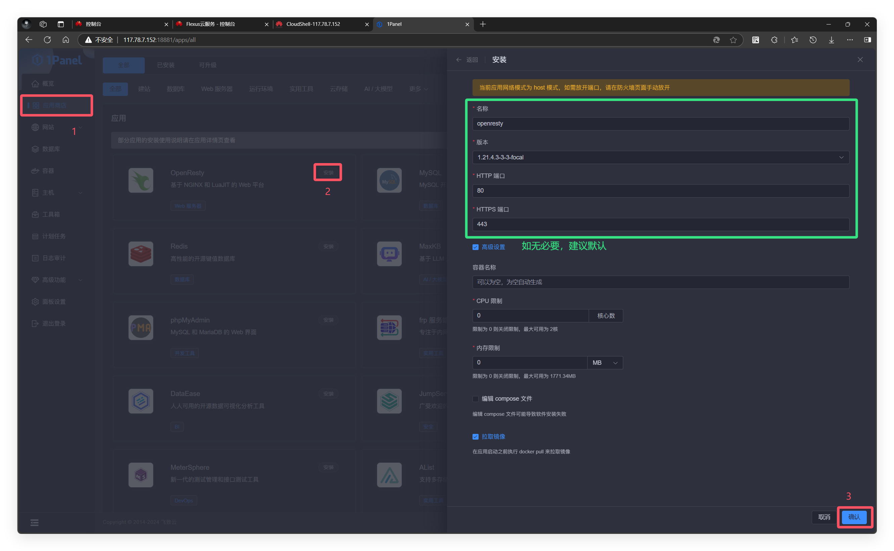Click 确认 to confirm install
Screen dimensions: 894x551
pyautogui.click(x=854, y=517)
